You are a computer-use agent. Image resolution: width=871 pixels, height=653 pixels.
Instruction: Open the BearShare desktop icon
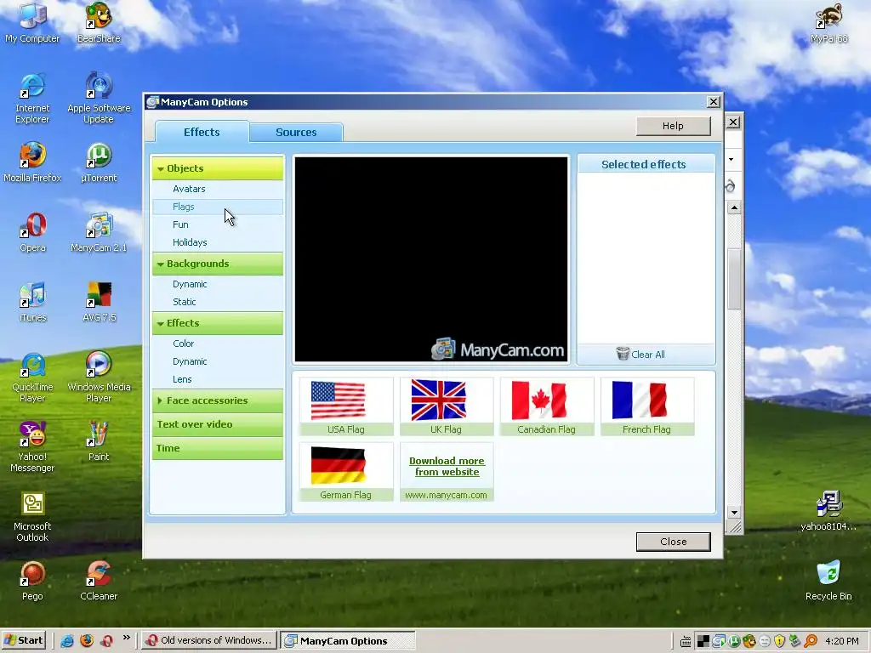pos(99,23)
